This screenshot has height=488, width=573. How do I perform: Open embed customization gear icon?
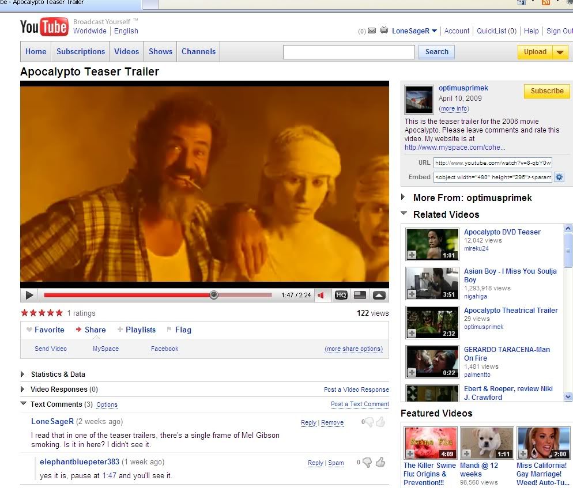[x=559, y=177]
